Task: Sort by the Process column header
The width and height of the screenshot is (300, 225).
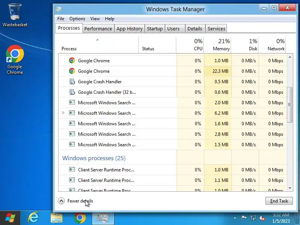Action: click(98, 45)
